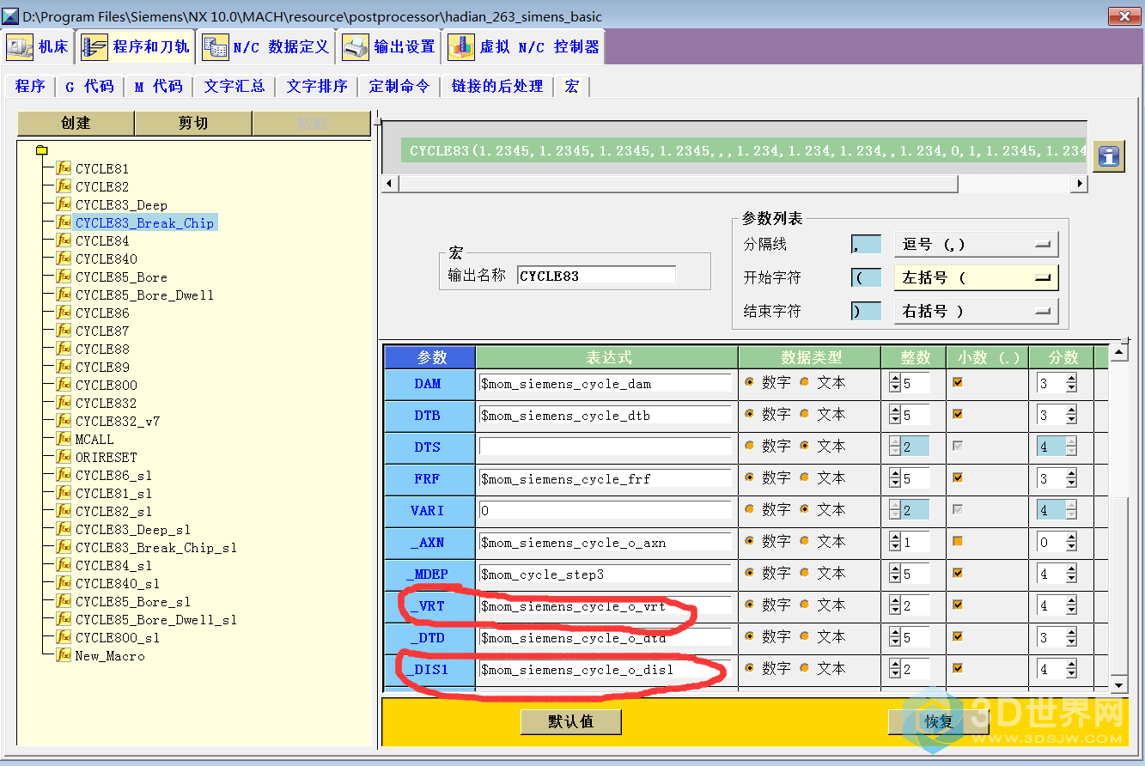The height and width of the screenshot is (766, 1145).
Task: Click the 输出名称 CYCLE83 input field
Action: [596, 276]
